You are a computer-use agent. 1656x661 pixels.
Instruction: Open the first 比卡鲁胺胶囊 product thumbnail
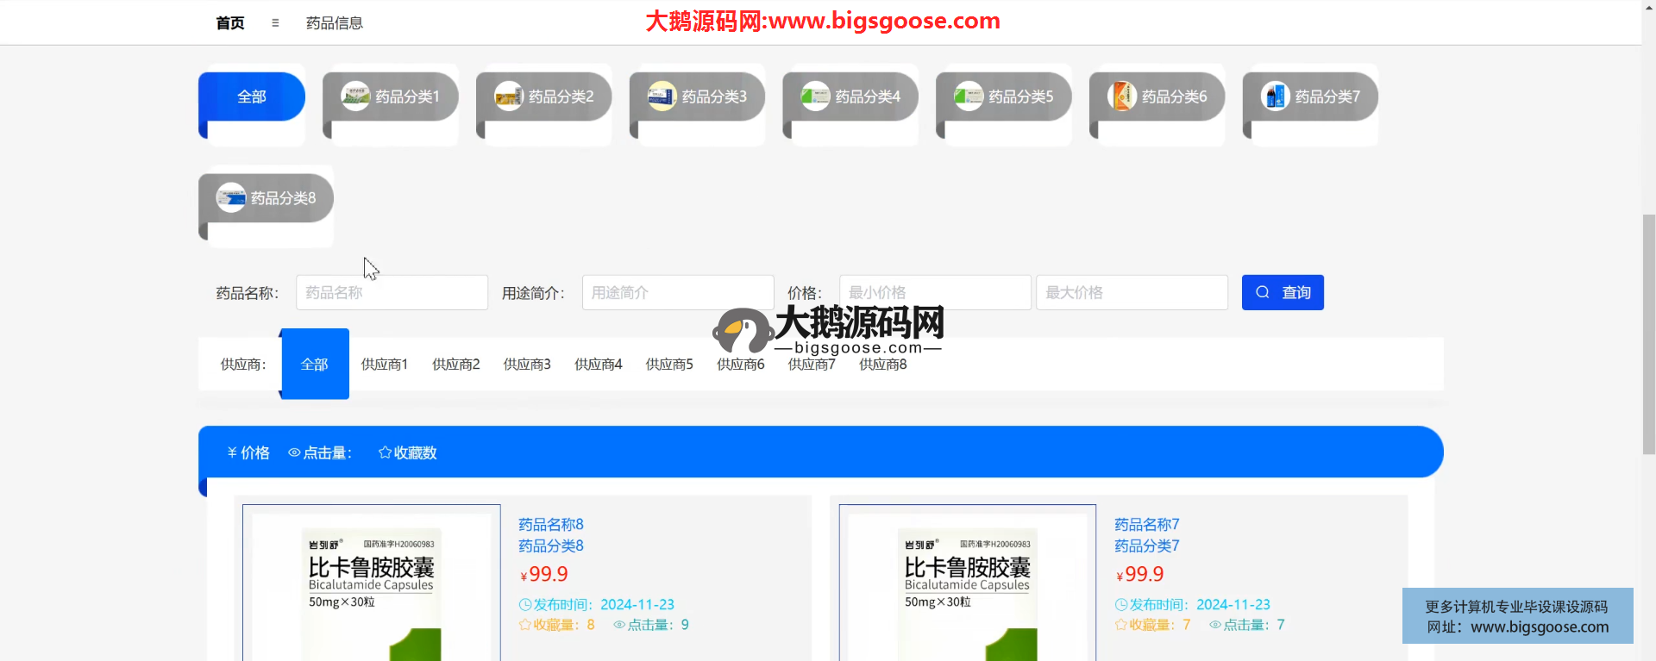pos(372,584)
